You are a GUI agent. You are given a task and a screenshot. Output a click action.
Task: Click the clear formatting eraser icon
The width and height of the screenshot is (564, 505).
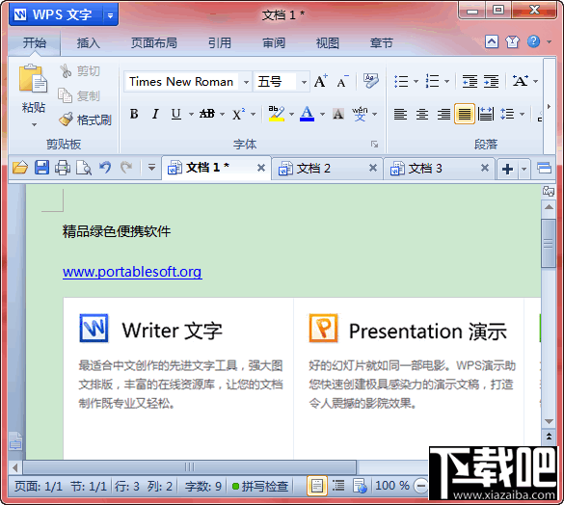[370, 81]
